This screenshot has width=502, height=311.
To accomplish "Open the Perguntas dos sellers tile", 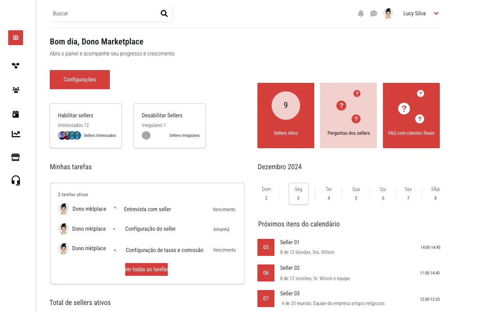I will pyautogui.click(x=348, y=116).
